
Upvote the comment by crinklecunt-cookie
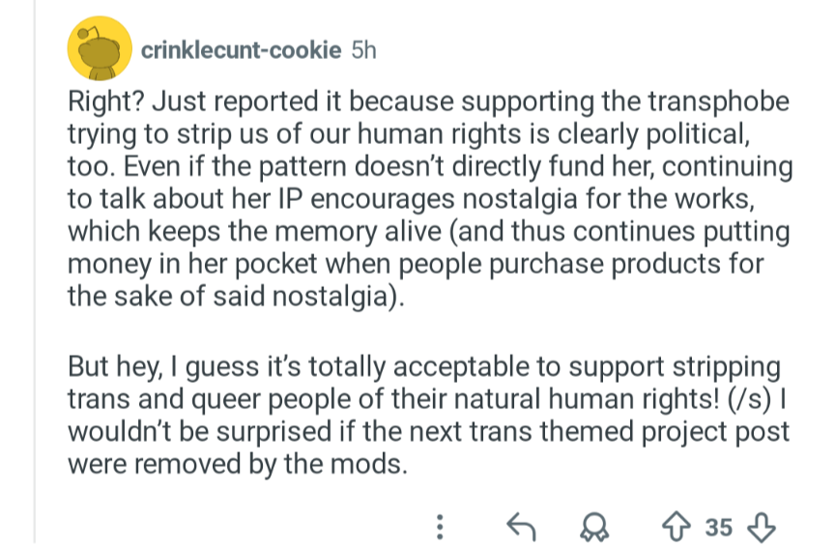[x=677, y=527]
